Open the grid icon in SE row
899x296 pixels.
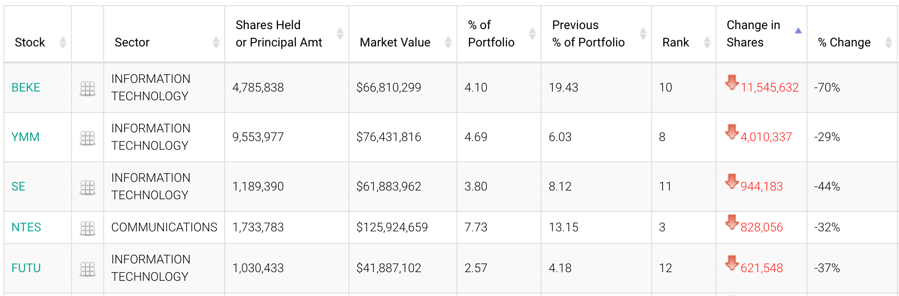point(88,187)
